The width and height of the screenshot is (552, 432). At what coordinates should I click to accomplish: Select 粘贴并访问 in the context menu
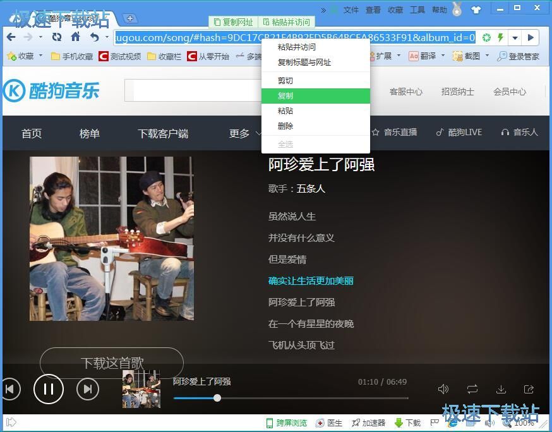coord(315,47)
